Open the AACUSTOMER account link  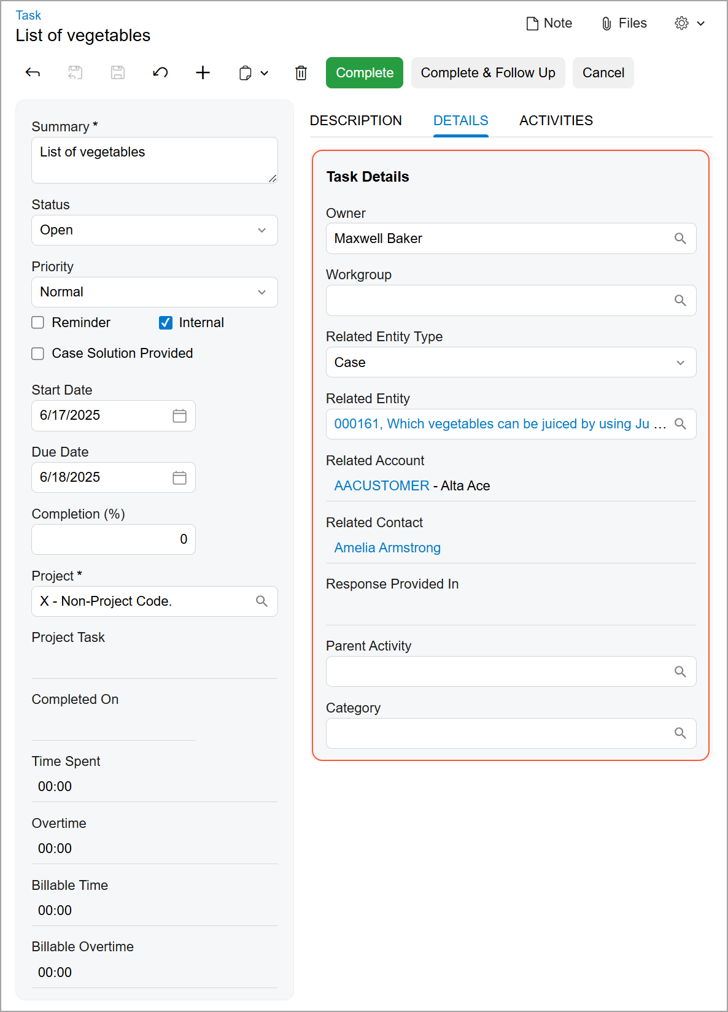click(x=382, y=486)
